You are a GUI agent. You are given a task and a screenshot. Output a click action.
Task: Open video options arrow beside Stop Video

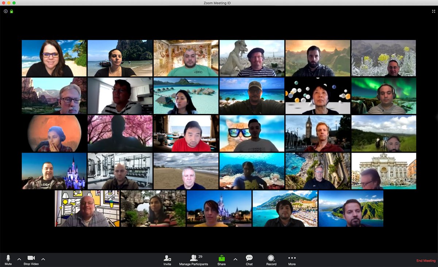(x=43, y=259)
